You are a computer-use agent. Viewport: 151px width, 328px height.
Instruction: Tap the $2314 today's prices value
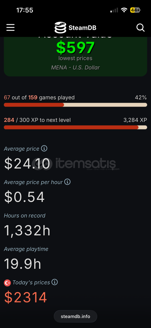coord(26,297)
